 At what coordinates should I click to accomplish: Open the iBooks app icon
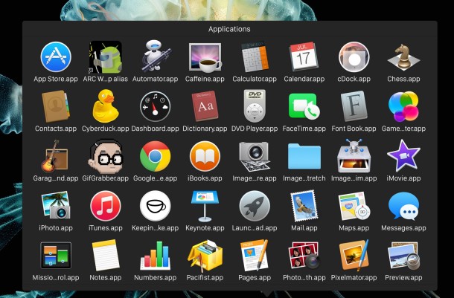[205, 156]
